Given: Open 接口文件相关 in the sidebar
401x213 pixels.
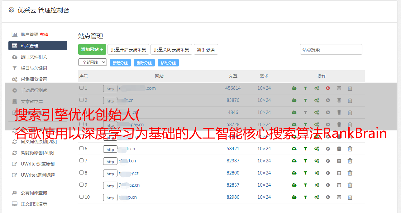Looking at the screenshot, I should pyautogui.click(x=34, y=57).
